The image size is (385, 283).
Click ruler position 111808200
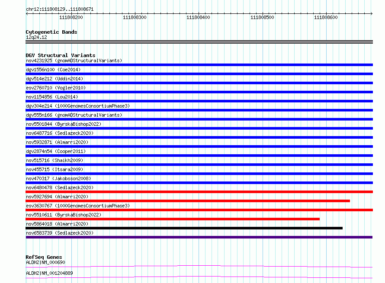pos(71,17)
